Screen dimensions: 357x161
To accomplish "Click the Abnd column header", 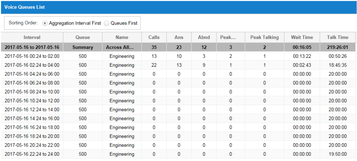I will coord(204,37).
